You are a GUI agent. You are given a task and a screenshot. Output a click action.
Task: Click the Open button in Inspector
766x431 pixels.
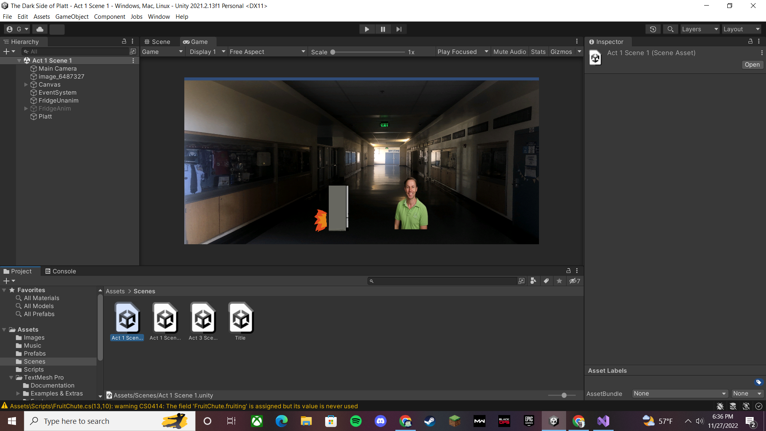752,65
